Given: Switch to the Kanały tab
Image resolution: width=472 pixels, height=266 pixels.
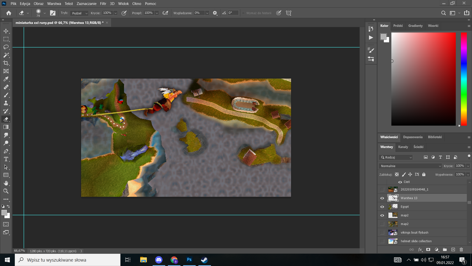Looking at the screenshot, I should [403, 147].
